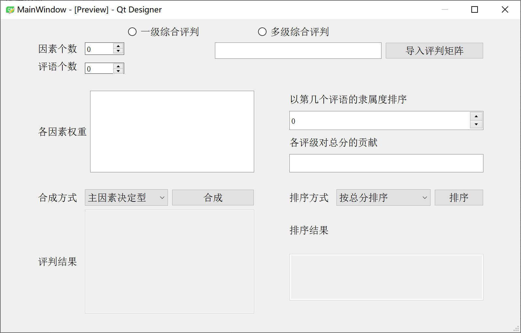Click the 排序方式 label
Image resolution: width=521 pixels, height=333 pixels.
pyautogui.click(x=309, y=198)
